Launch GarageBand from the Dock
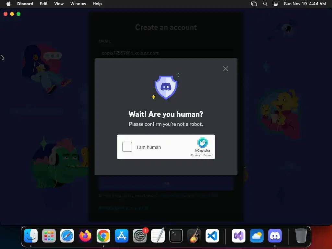Screen dimensions: 332x249 pos(194,236)
